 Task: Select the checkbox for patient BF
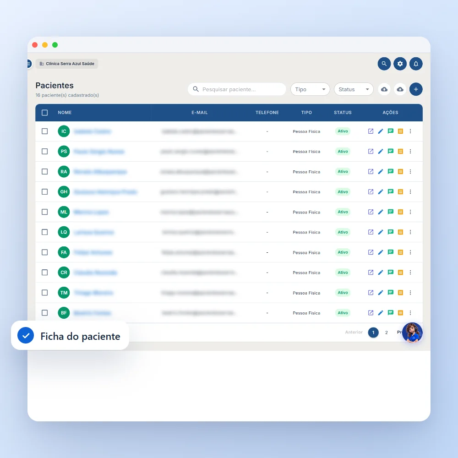tap(45, 313)
